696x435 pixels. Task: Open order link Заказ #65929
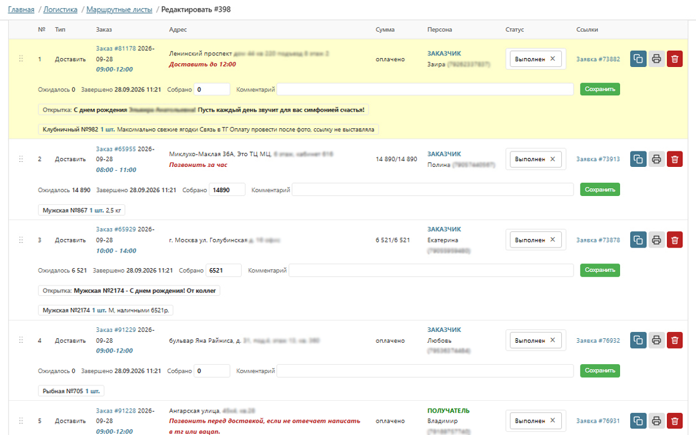(x=116, y=229)
